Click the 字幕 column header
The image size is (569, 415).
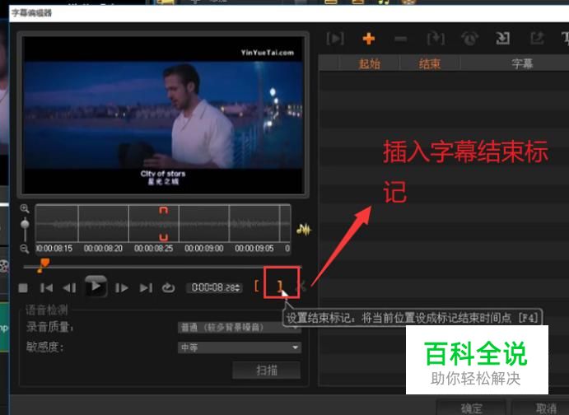(x=522, y=64)
